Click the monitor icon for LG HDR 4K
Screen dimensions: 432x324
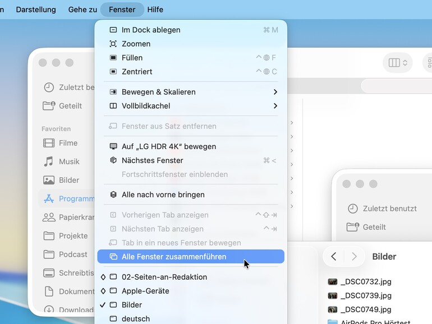[113, 146]
